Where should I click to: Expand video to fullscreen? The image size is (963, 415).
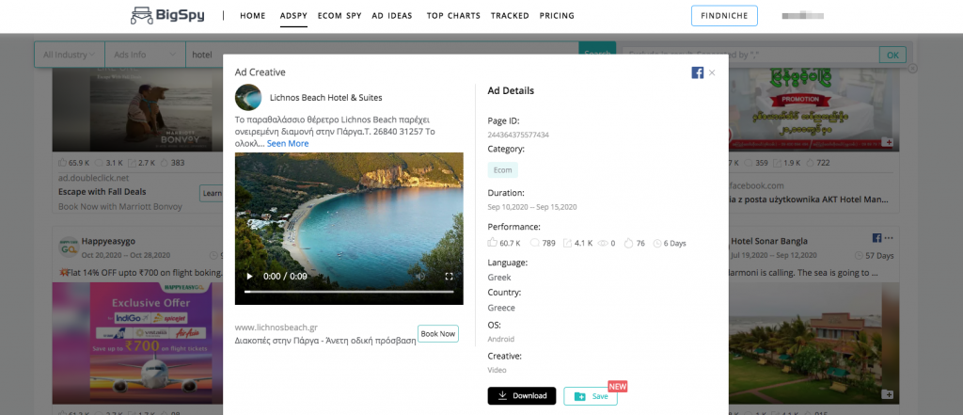click(449, 277)
